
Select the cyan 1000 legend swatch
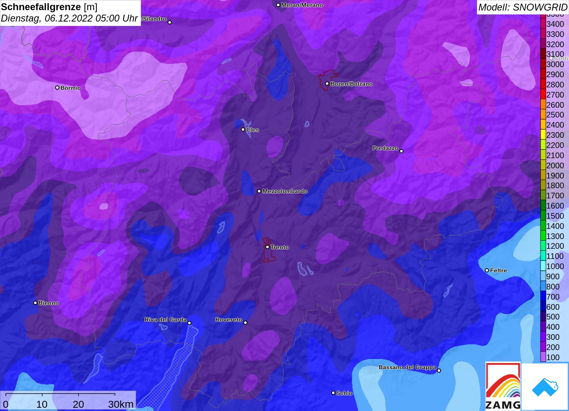[543, 266]
